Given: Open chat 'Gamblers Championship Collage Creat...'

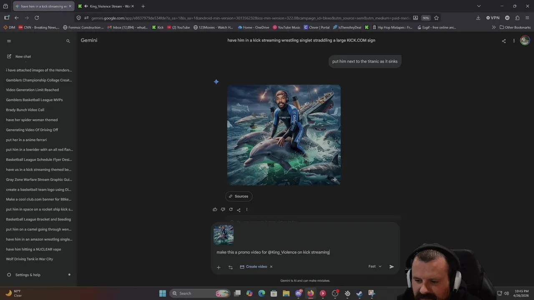Looking at the screenshot, I should 39,80.
